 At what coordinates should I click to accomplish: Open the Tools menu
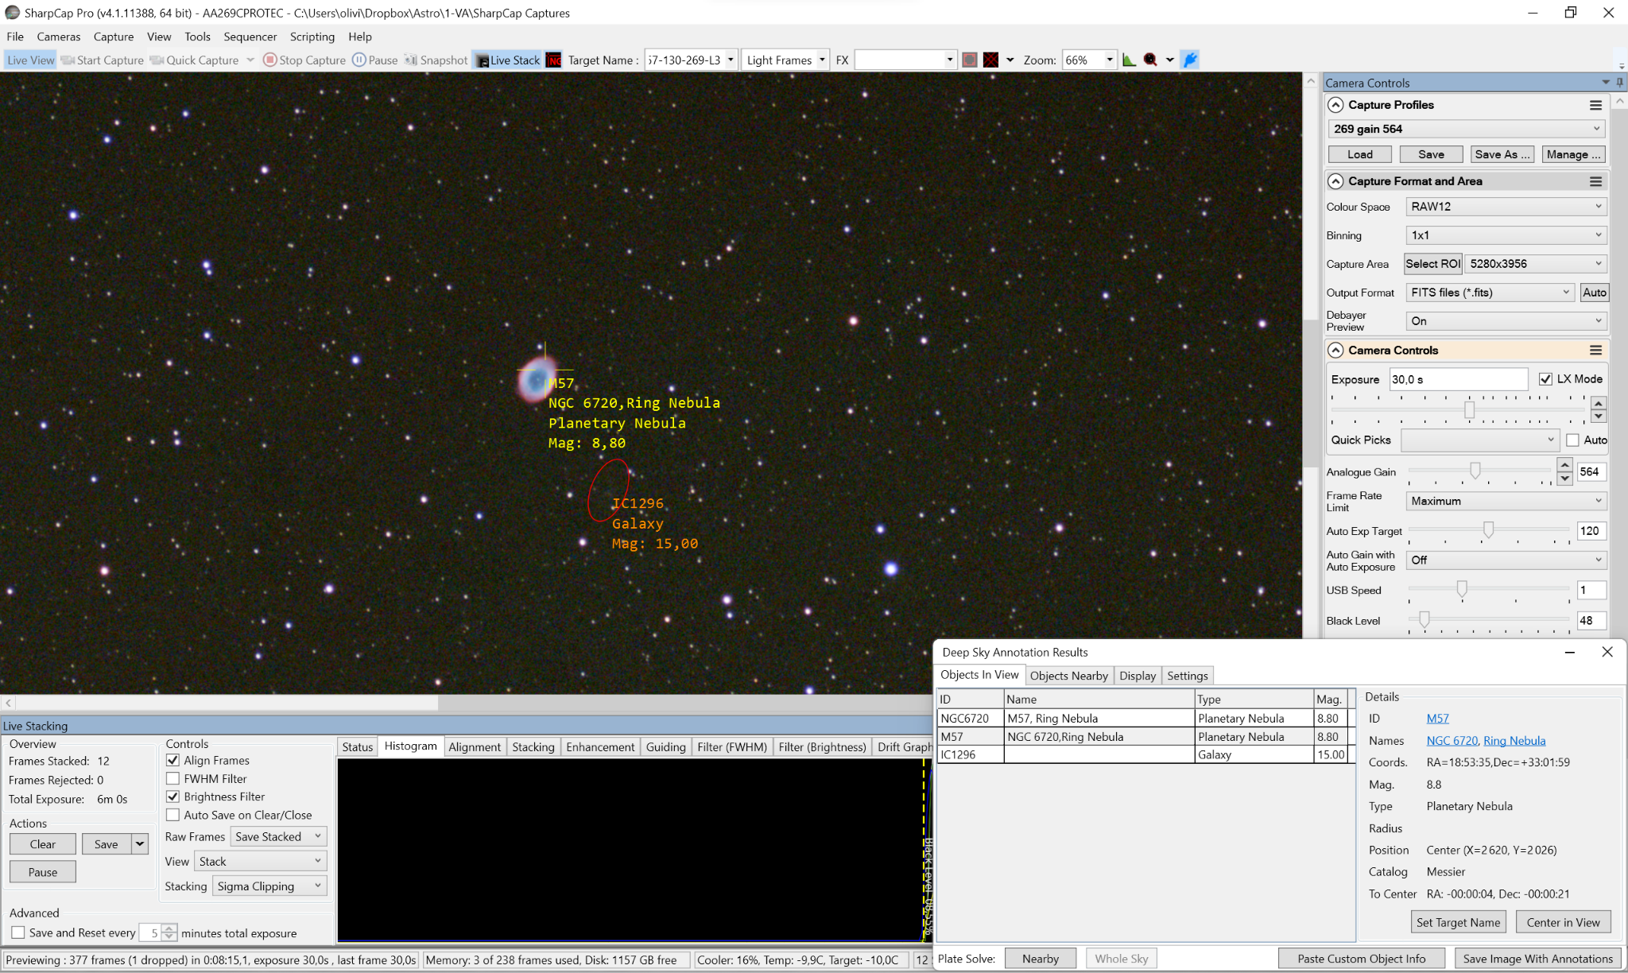point(197,37)
